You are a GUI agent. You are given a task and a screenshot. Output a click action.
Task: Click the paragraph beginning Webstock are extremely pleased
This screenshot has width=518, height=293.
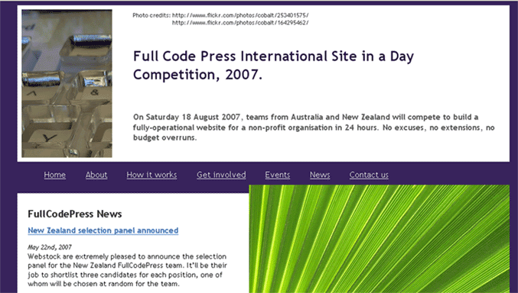[x=127, y=270]
